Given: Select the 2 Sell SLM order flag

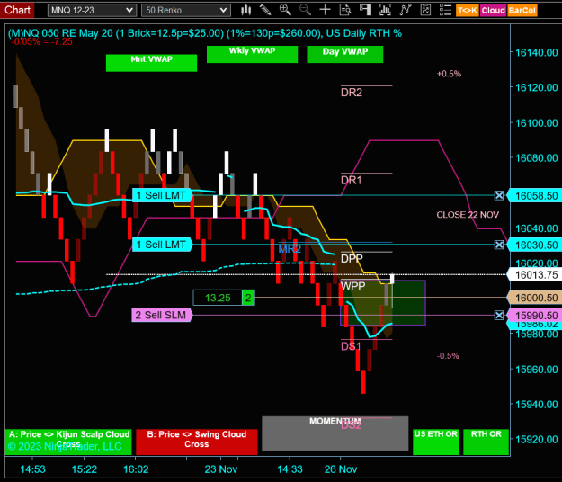Looking at the screenshot, I should click(162, 316).
